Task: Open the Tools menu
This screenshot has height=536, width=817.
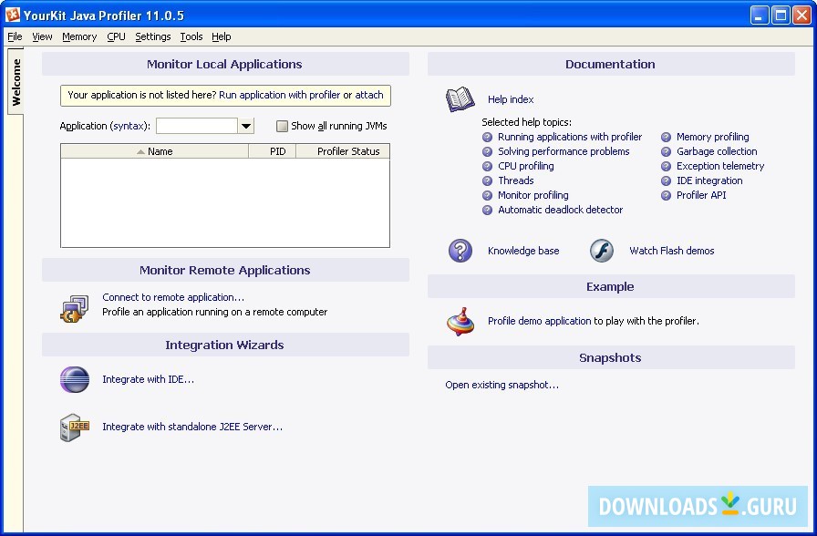Action: point(191,36)
